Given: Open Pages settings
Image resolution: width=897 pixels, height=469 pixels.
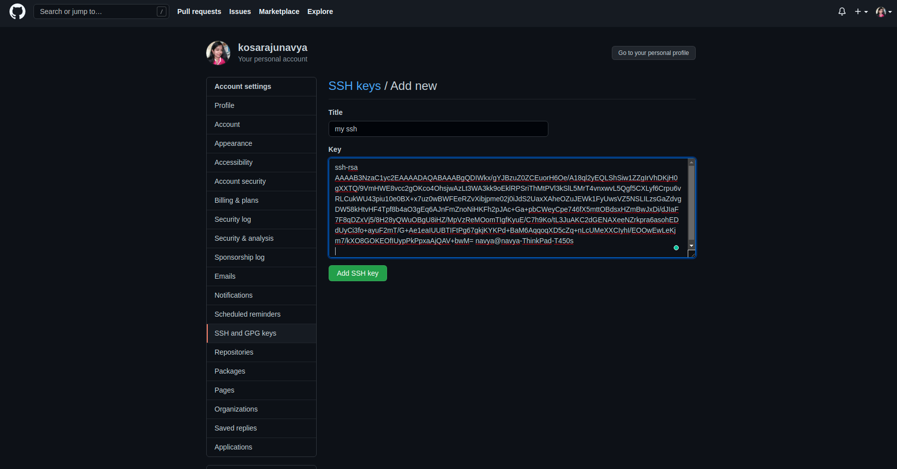Looking at the screenshot, I should (x=261, y=390).
